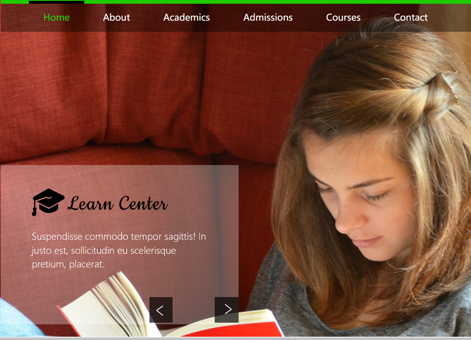Click the graduation cap logo icon
This screenshot has height=340, width=471.
(48, 202)
